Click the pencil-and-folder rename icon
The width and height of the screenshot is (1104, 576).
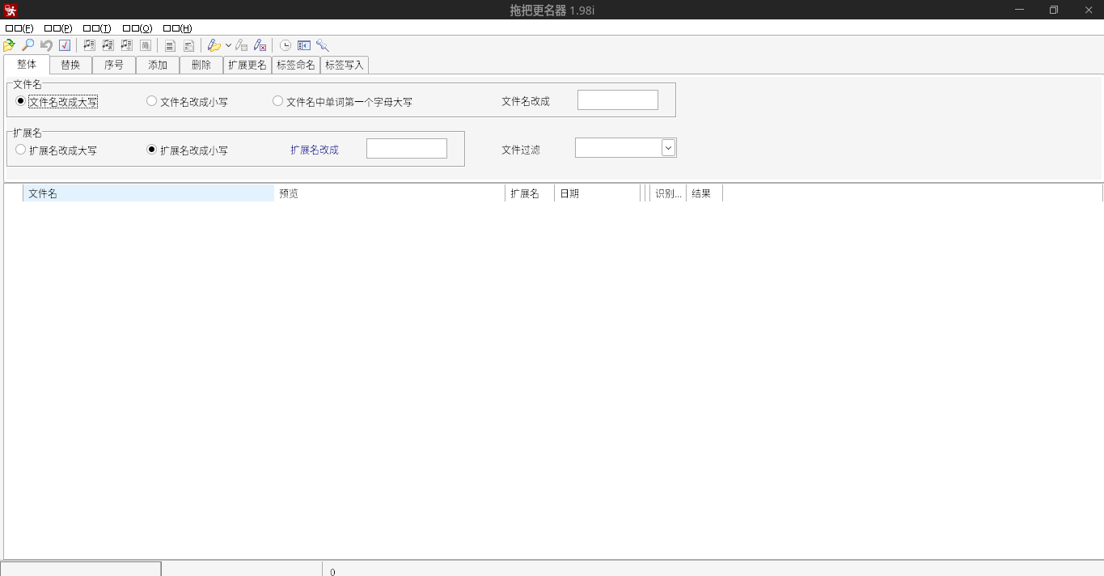pos(214,45)
